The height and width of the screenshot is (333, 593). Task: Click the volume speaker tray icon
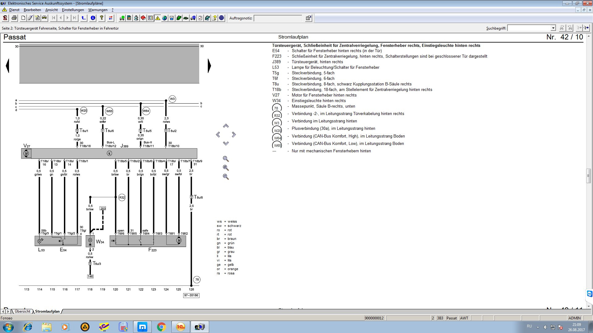pyautogui.click(x=545, y=327)
